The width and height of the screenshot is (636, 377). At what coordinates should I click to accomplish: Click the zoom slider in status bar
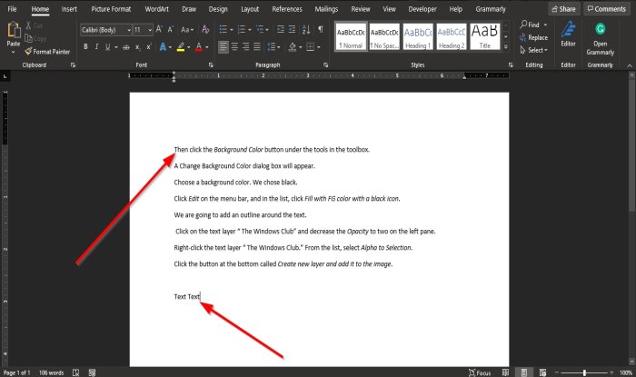pyautogui.click(x=583, y=372)
